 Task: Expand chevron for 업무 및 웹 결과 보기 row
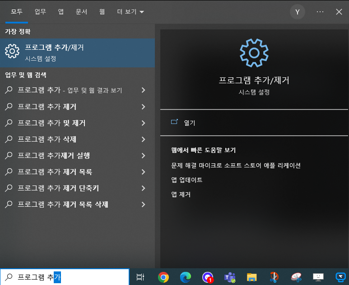tap(143, 90)
